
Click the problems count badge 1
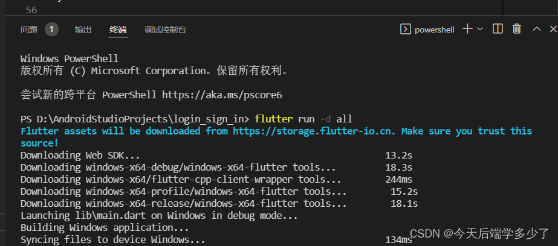(51, 30)
